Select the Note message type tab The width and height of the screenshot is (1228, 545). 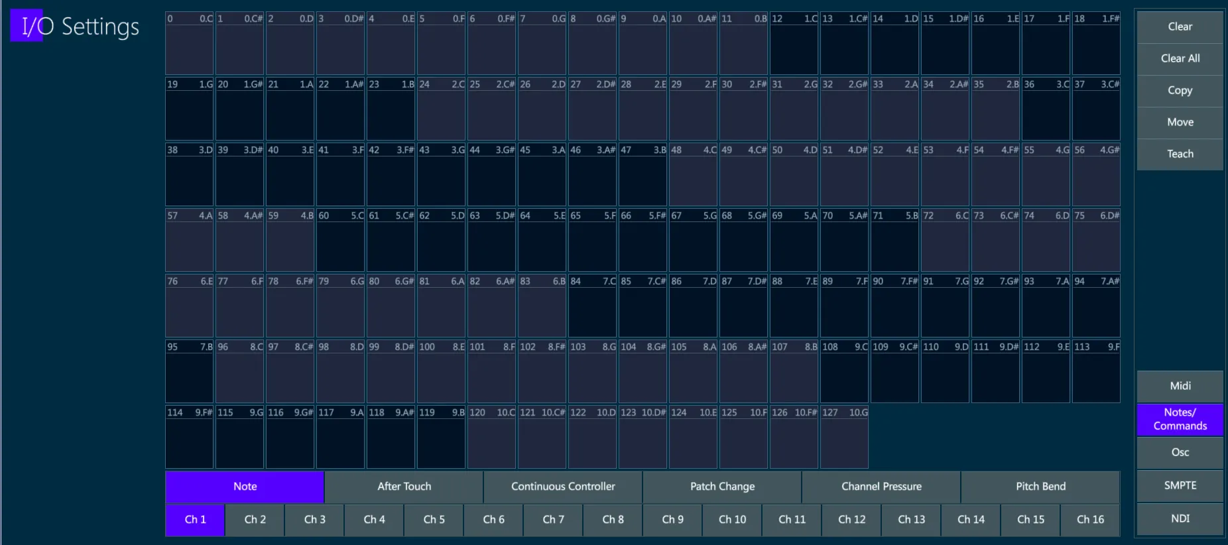coord(245,487)
